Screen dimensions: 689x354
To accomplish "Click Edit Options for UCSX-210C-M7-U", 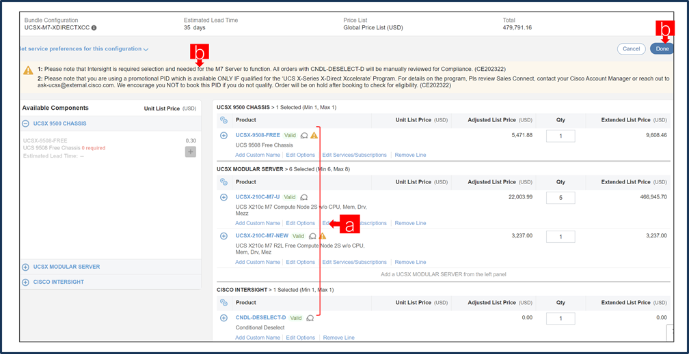I will [x=301, y=223].
